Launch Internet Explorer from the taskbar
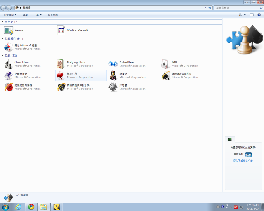Viewport: 264px width, 211px height. [18, 207]
